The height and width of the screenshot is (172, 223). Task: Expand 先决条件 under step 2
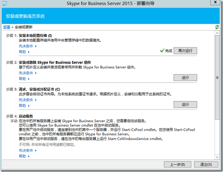28,73
